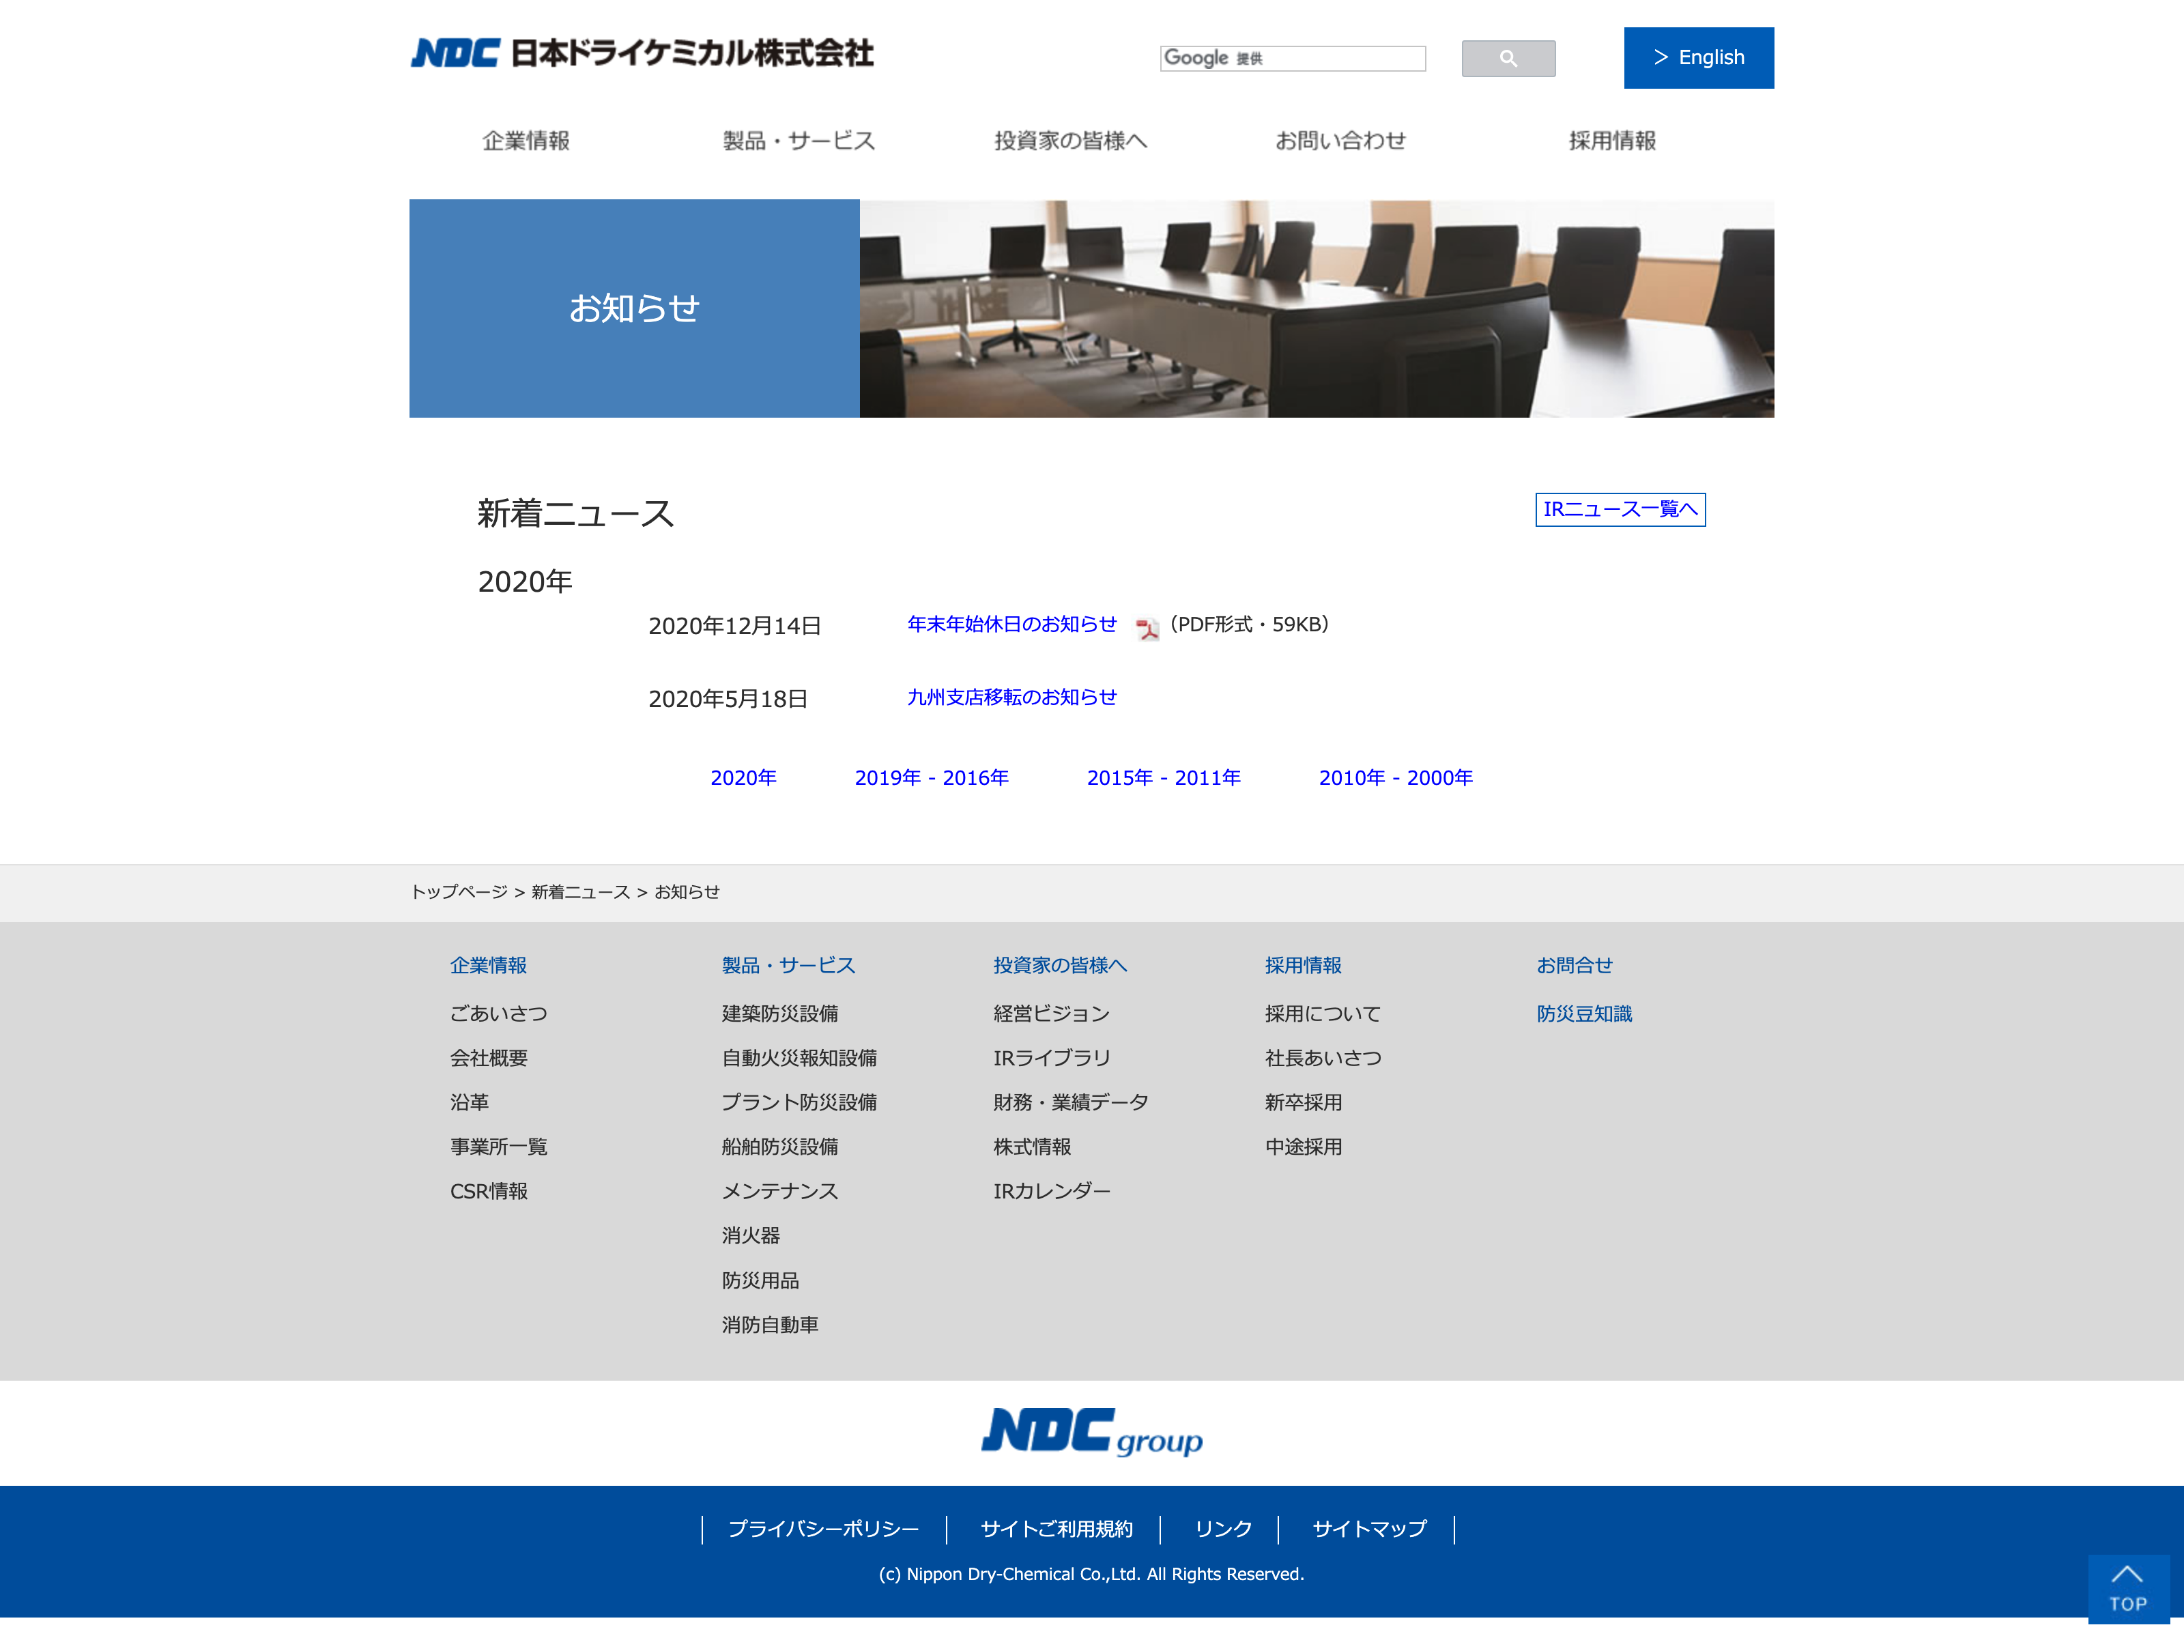Open the 防災豆知識 footer link
The image size is (2184, 1638).
coord(1583,1013)
